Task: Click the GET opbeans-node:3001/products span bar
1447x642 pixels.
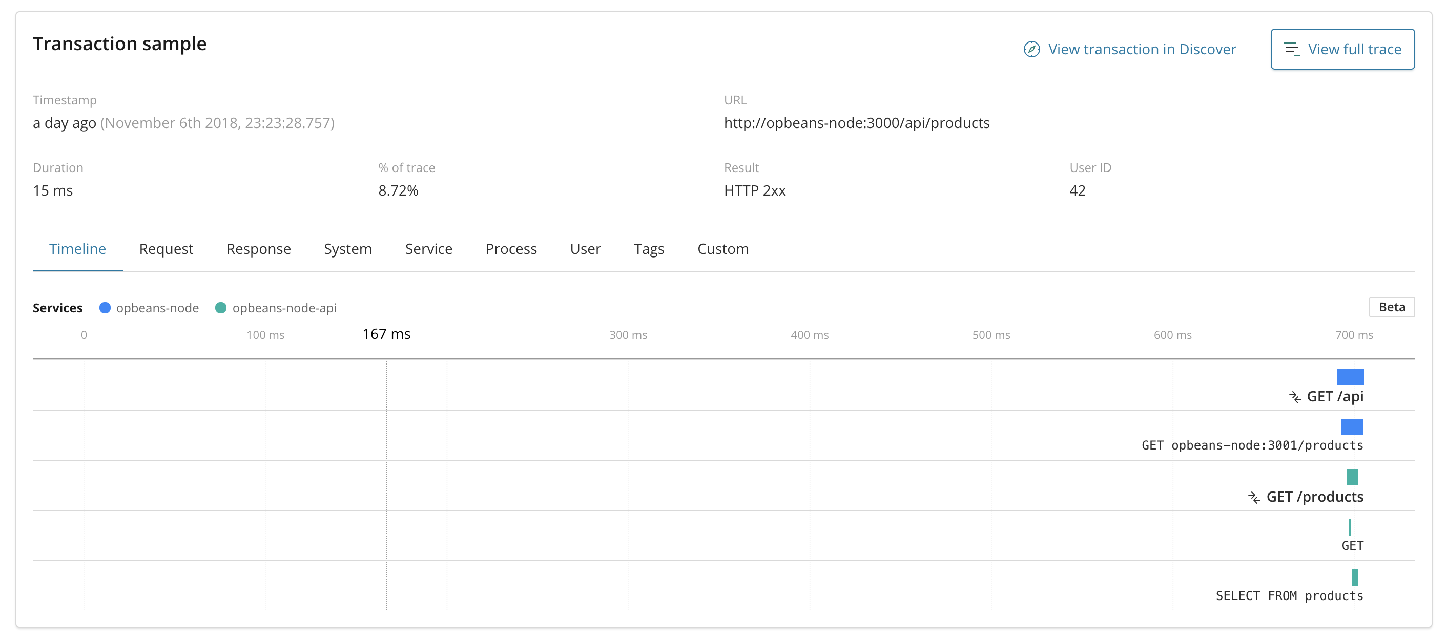Action: pyautogui.click(x=1352, y=427)
